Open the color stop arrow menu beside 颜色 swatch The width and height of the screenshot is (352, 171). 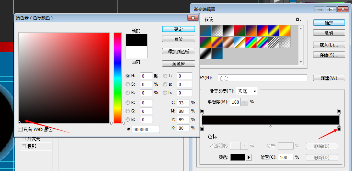(x=248, y=157)
